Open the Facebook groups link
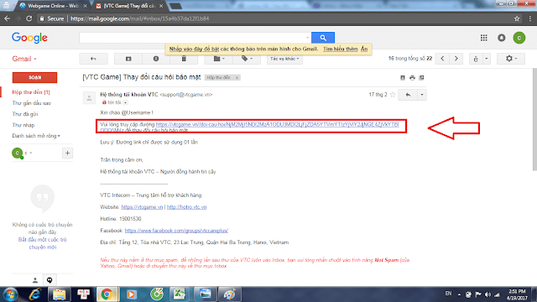Image resolution: width=537 pixels, height=302 pixels. pos(176,231)
